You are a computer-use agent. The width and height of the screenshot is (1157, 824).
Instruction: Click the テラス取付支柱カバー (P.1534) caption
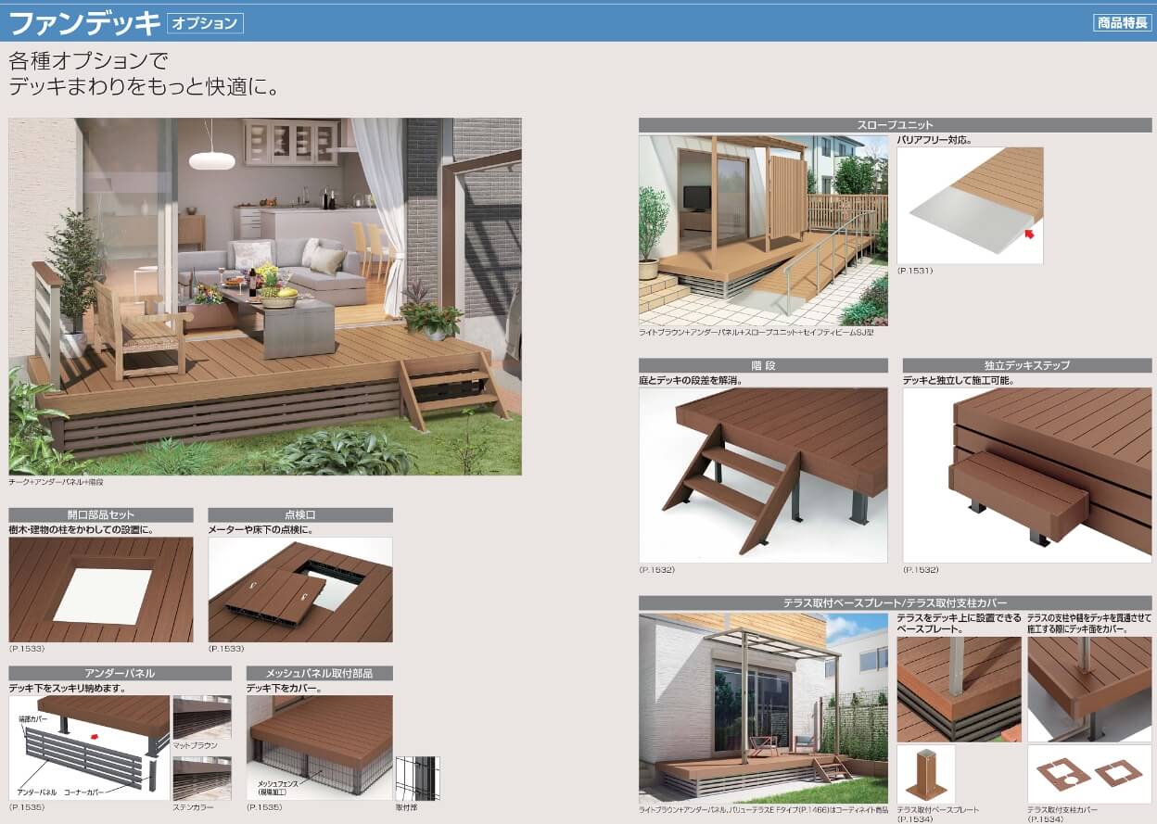[1064, 814]
